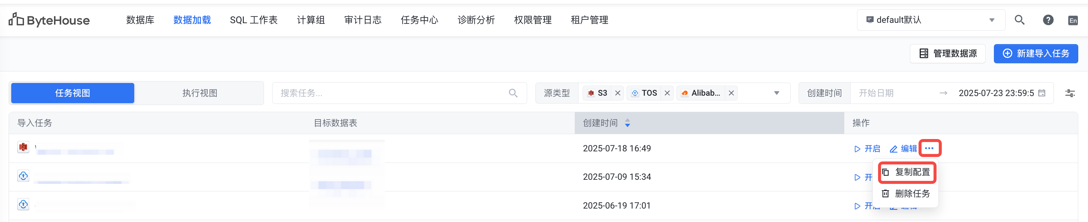The image size is (1088, 222).
Task: Expand the default默认 tenant dropdown
Action: 992,20
